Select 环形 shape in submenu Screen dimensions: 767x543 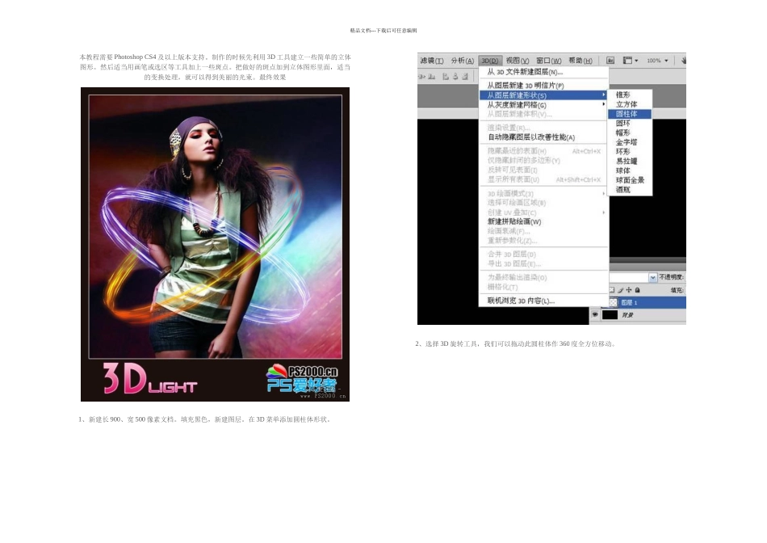[630, 151]
